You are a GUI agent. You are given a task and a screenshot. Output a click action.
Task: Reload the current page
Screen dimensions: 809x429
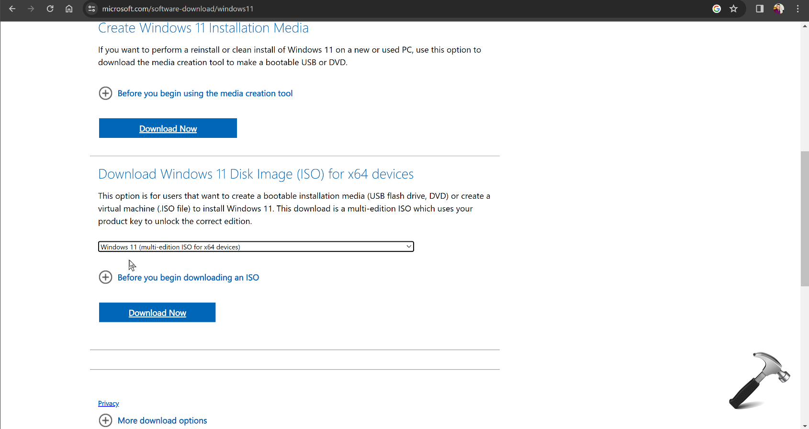coord(50,9)
